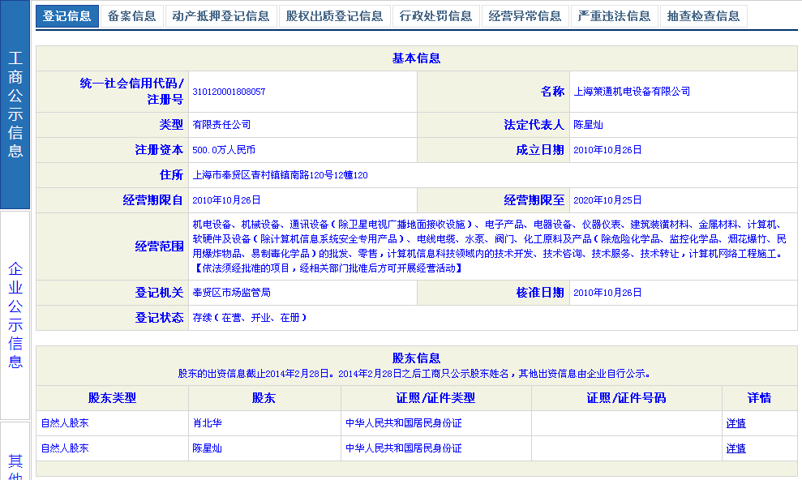Open the 抽查检查信息 tab
The image size is (802, 480).
pyautogui.click(x=703, y=16)
